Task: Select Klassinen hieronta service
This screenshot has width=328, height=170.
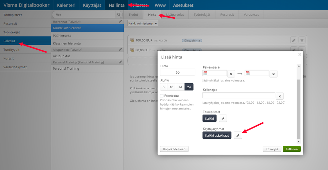Action: tap(87, 43)
